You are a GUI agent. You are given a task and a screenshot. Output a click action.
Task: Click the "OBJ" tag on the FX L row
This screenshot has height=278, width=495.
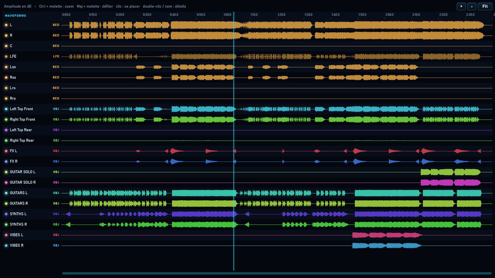pyautogui.click(x=56, y=151)
